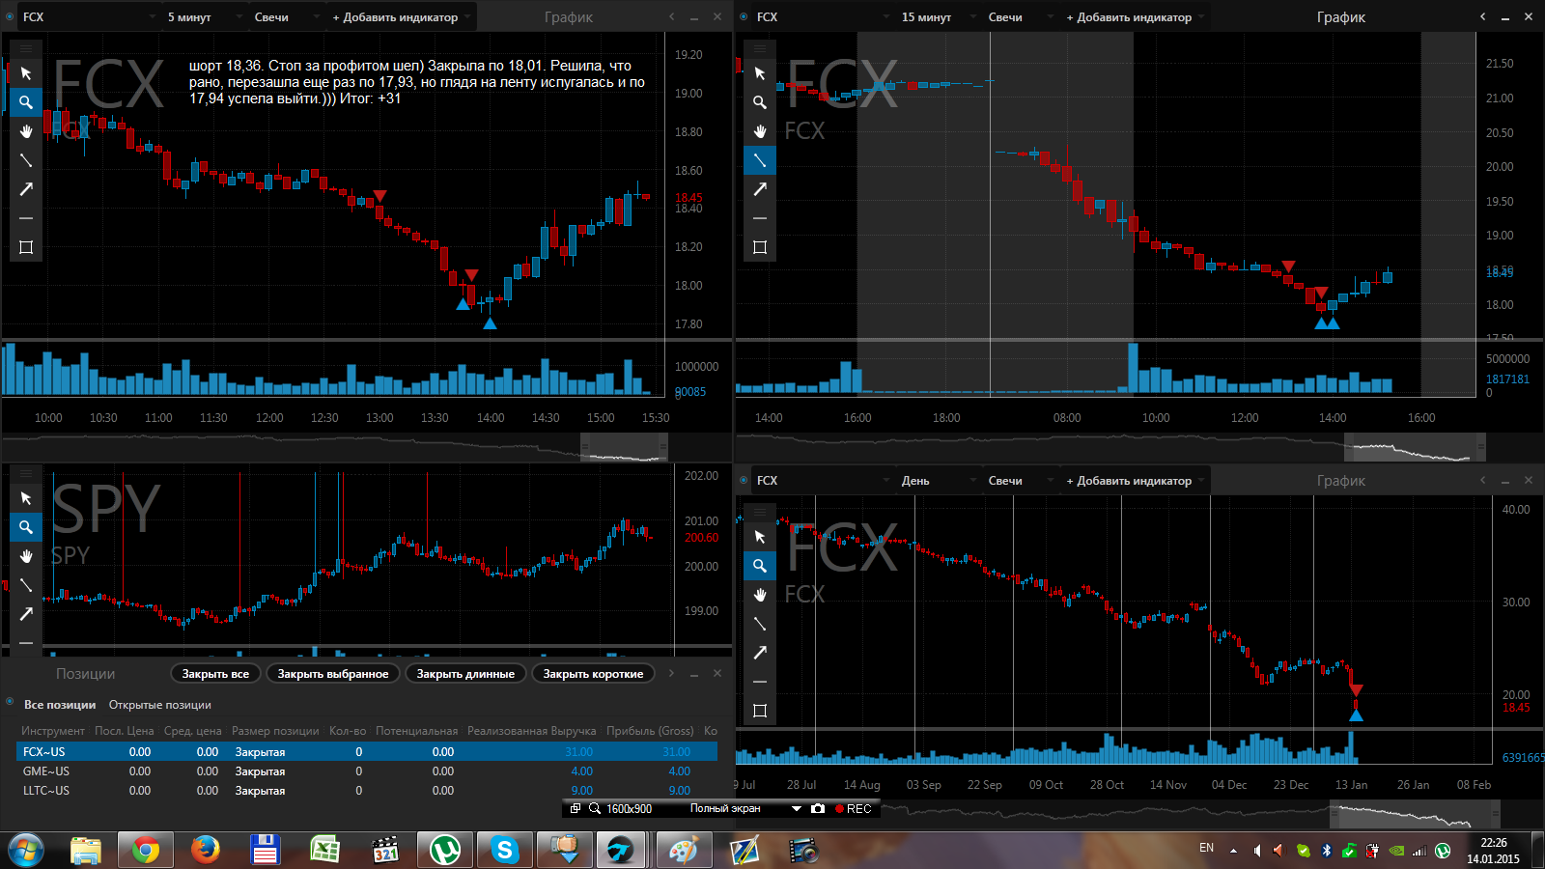Image resolution: width=1545 pixels, height=869 pixels.
Task: Pick the horizontal line tool on daily FCX chart
Action: (760, 682)
